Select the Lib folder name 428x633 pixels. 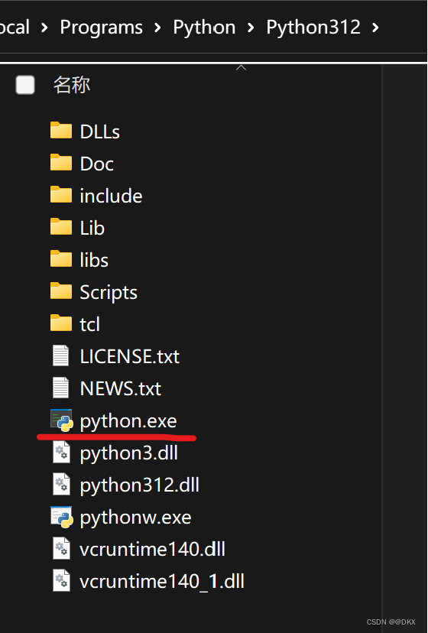tap(92, 228)
